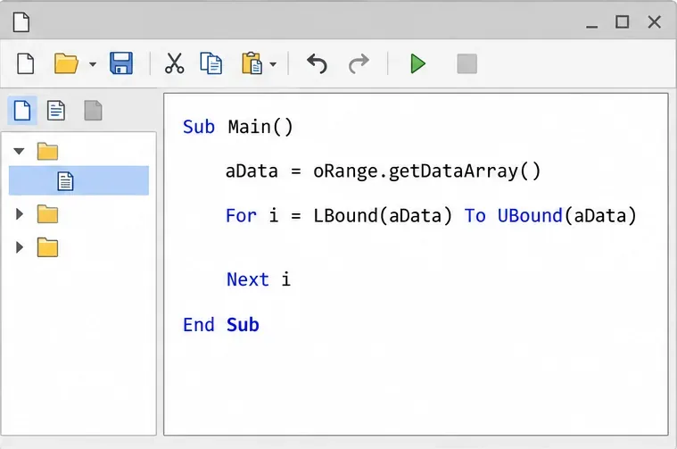677x449 pixels.
Task: Close the editor window
Action: click(655, 21)
